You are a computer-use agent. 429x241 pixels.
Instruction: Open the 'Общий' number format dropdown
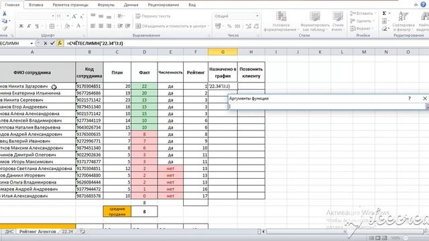click(x=257, y=16)
